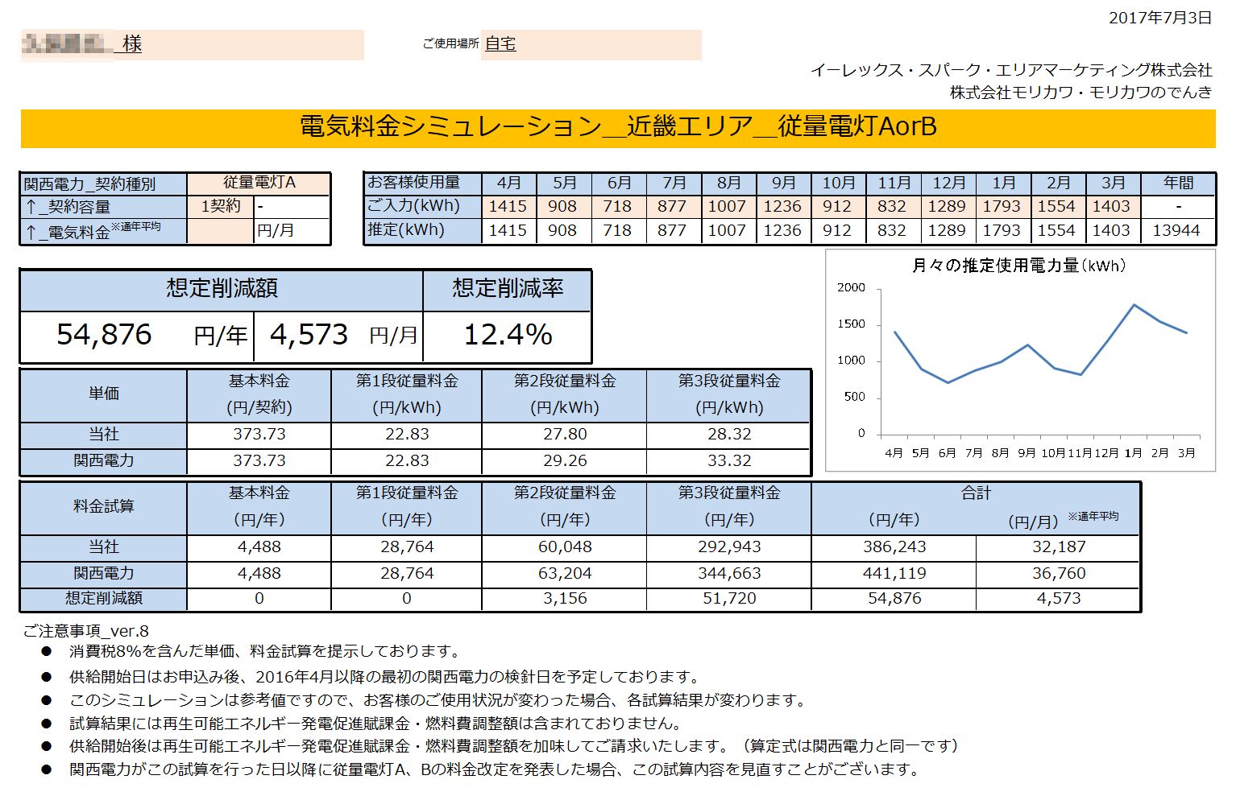
Task: Click the April input cell showing 1415
Action: (x=508, y=206)
